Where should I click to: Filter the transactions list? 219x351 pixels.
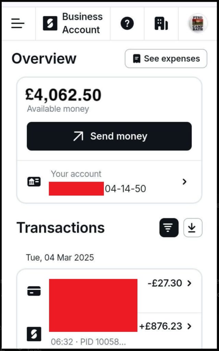pyautogui.click(x=169, y=228)
